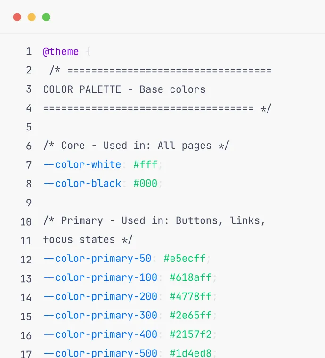The image size is (325, 358).
Task: Click the --color-white variable name
Action: tap(82, 164)
